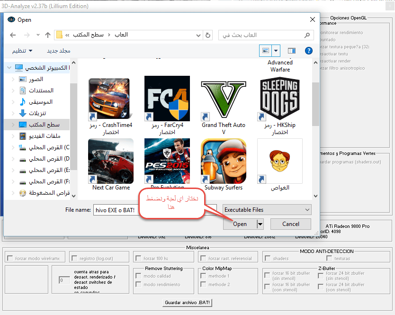This screenshot has height=315, width=395.
Task: Open تنزيلات downloads in the sidebar
Action: 37,113
